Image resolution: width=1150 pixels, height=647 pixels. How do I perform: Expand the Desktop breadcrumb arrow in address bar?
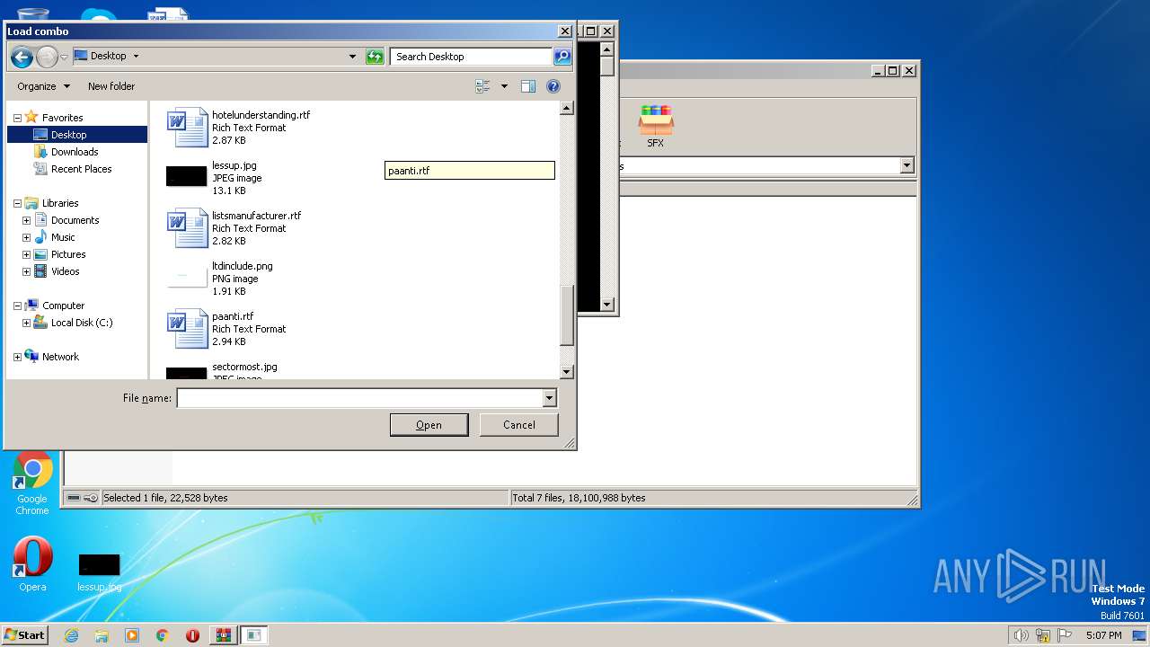tap(136, 56)
